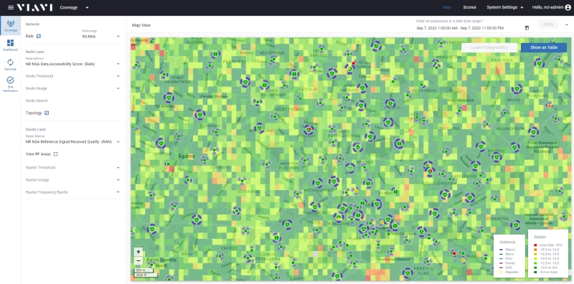This screenshot has height=284, width=574.
Task: Switch to the Scores tab
Action: point(469,7)
